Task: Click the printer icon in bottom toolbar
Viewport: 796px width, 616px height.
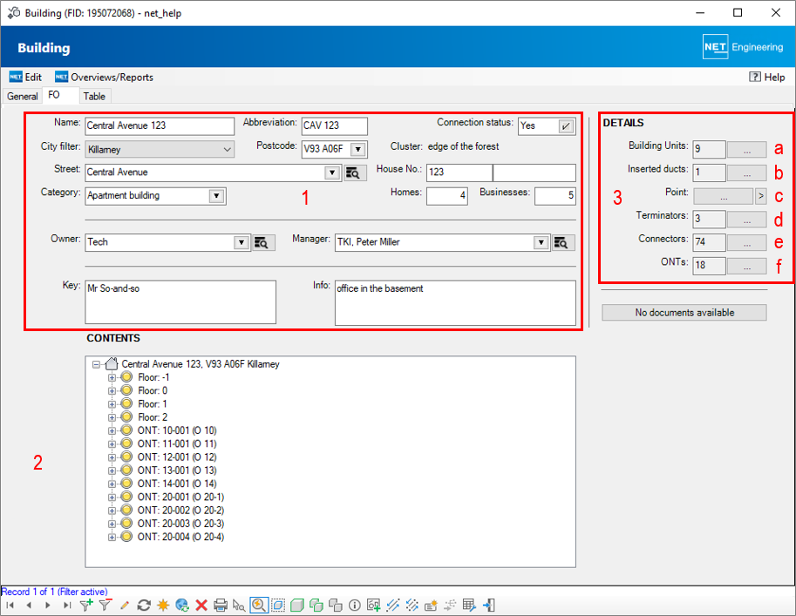Action: pos(221,605)
